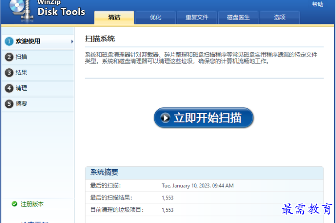Click the WinZip Disk Tools logo icon
Image resolution: width=336 pixels, height=223 pixels.
(x=21, y=10)
